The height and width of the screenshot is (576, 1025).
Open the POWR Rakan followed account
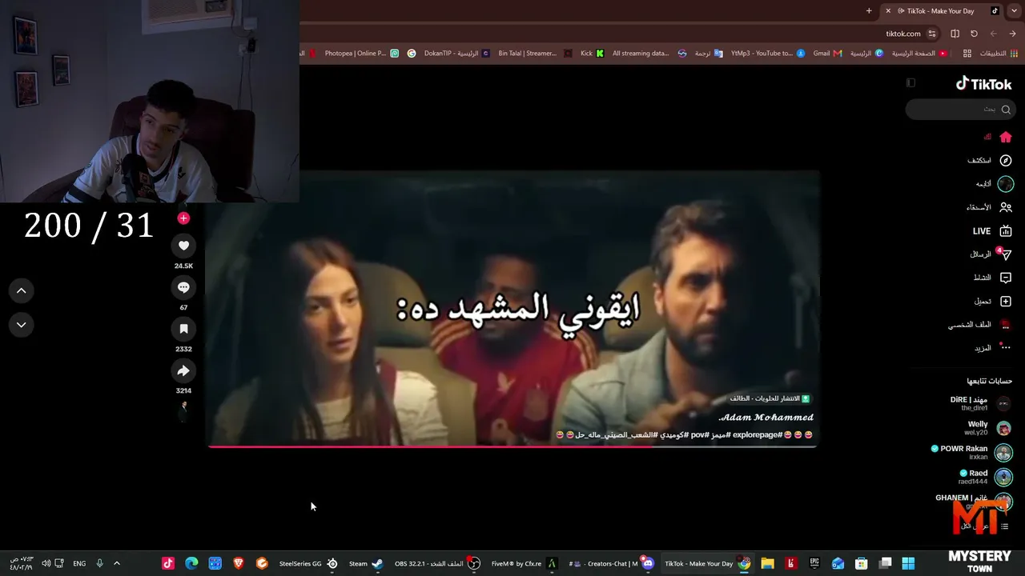point(971,453)
